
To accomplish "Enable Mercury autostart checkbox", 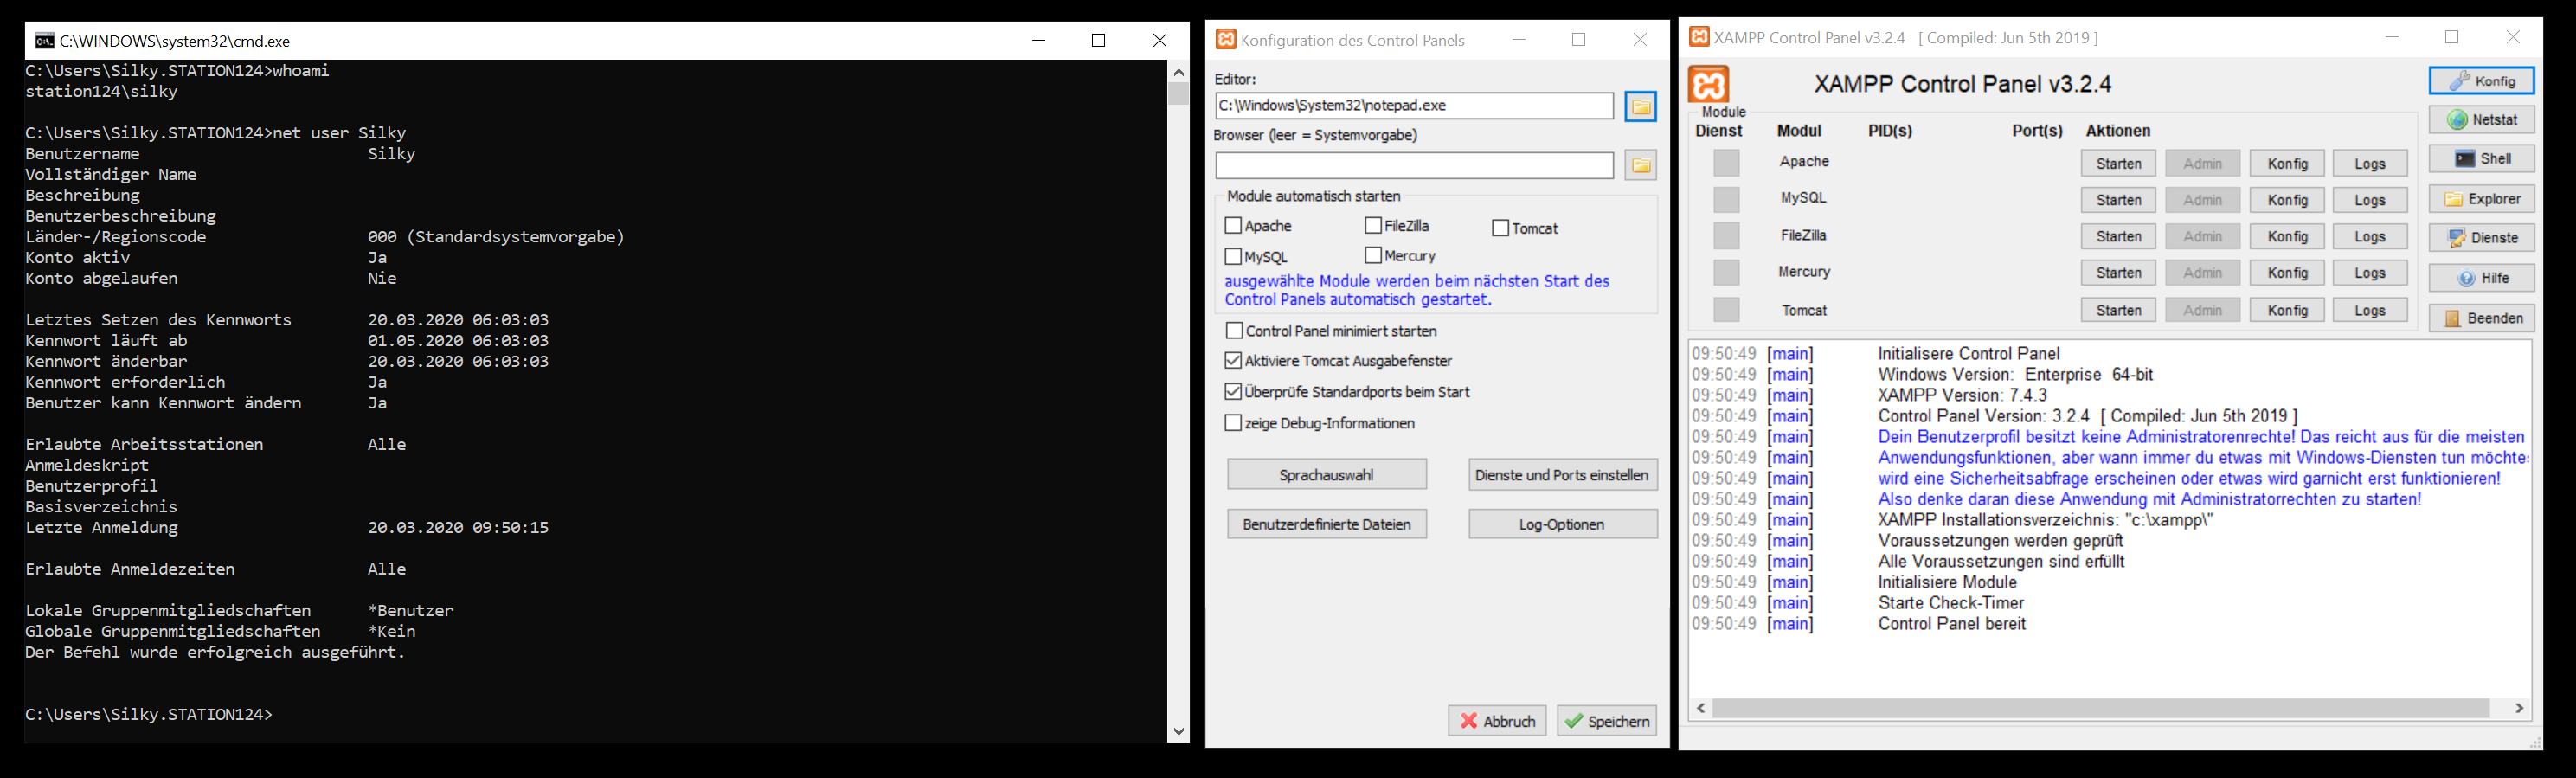I will click(1373, 255).
